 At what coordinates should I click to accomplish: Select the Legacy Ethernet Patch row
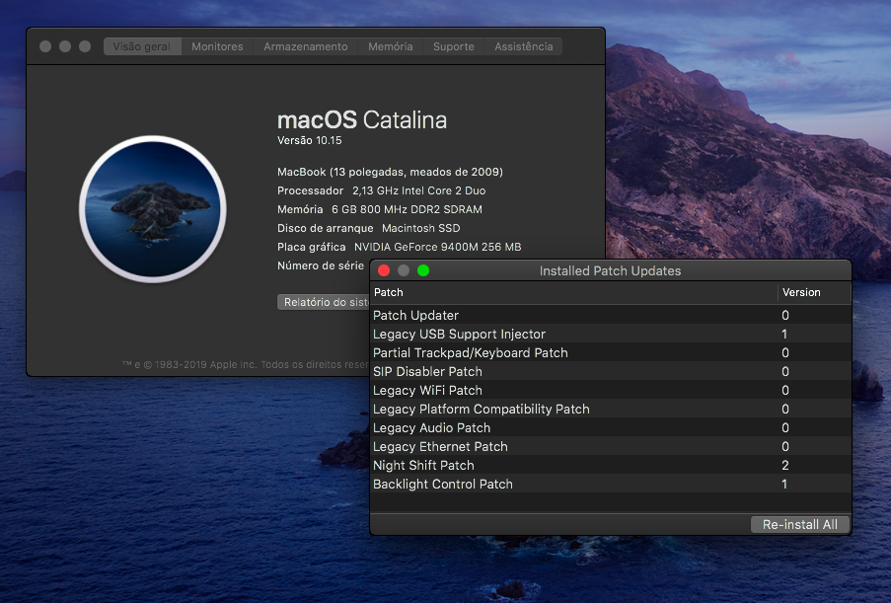(611, 446)
